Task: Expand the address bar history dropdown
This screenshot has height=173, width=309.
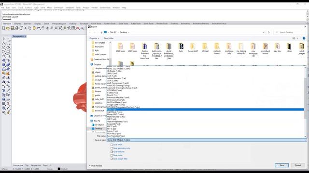Action: pos(264,32)
